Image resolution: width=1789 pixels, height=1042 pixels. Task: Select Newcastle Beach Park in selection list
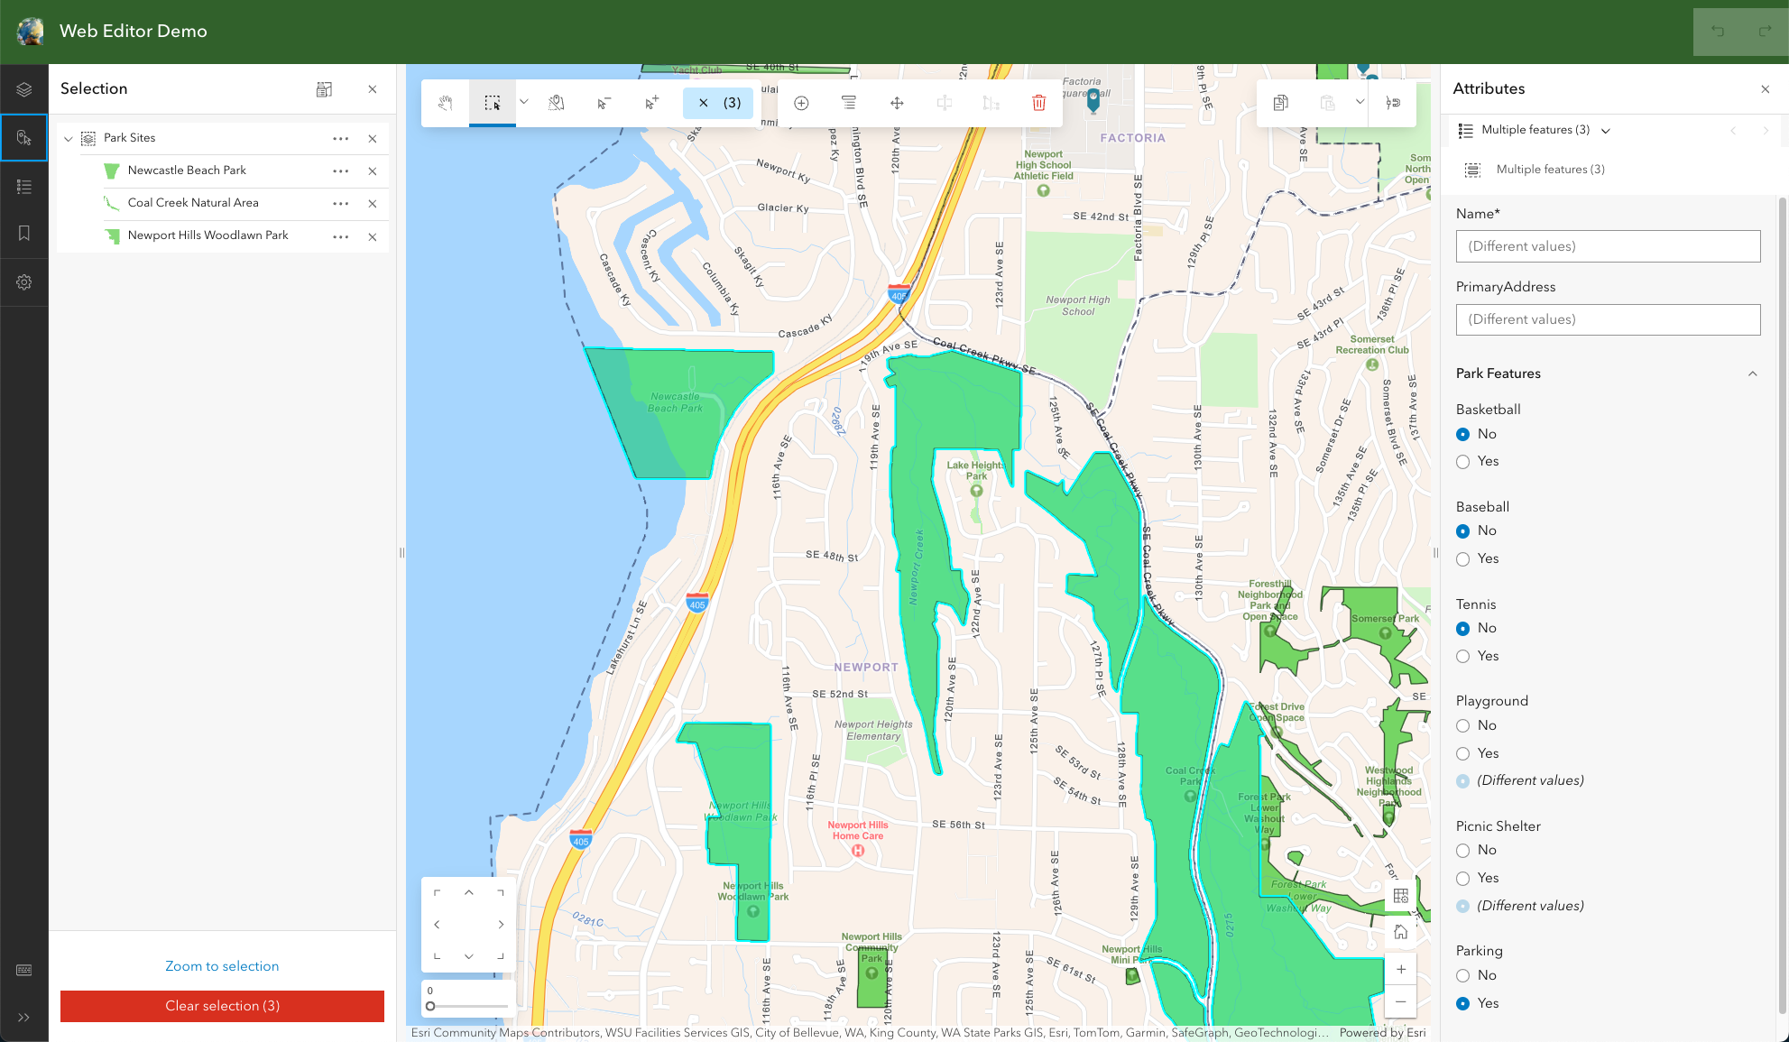[187, 171]
